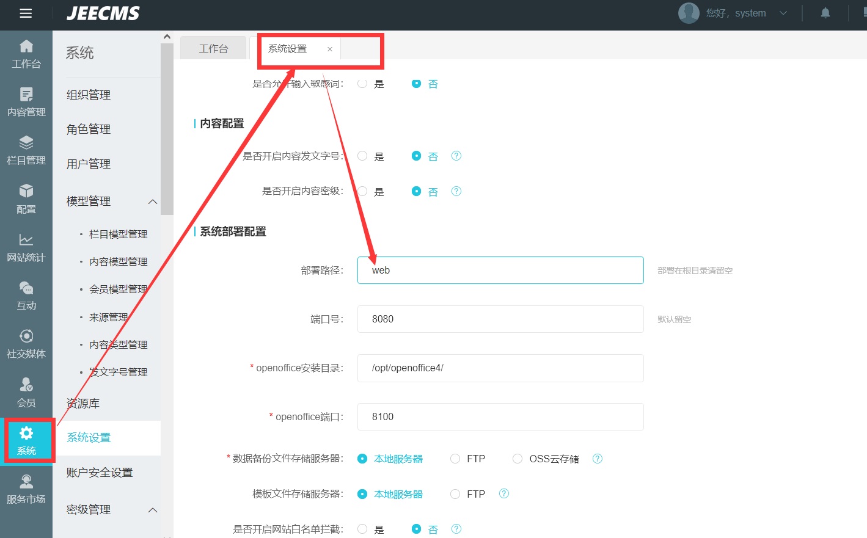Show help for 是否开启内容发文字号

point(456,156)
